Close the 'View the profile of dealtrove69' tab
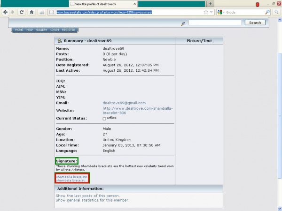Viewport: 282px width, 211px height. click(x=134, y=4)
